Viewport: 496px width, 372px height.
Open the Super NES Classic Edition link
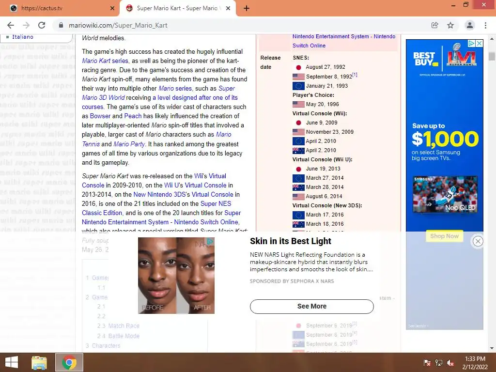click(156, 208)
